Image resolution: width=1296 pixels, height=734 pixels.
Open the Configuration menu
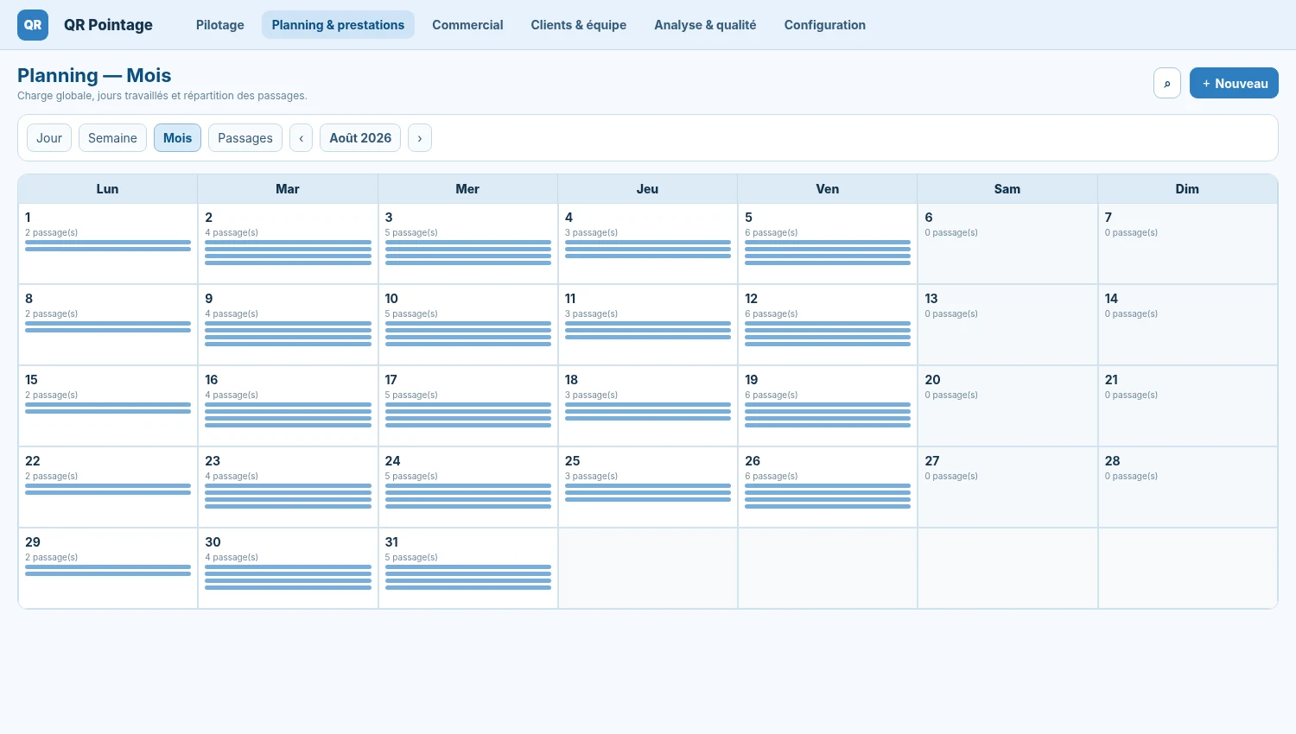pos(825,25)
